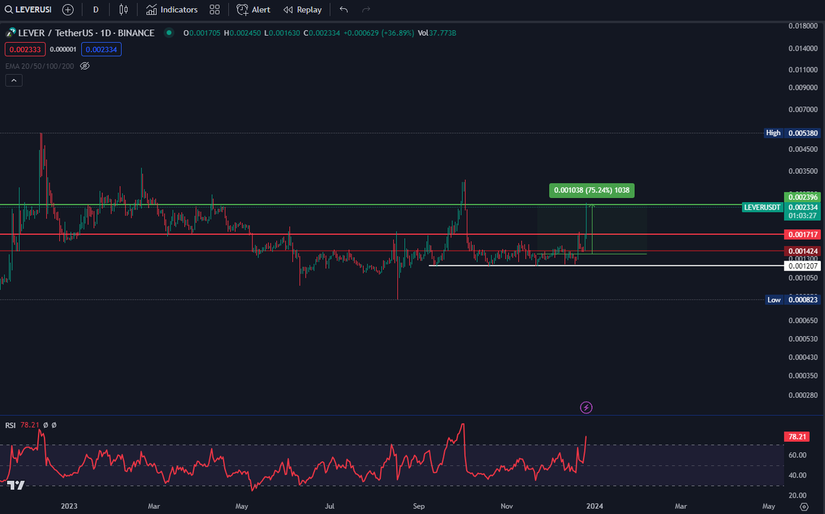The image size is (825, 514).
Task: Undo the last chart action
Action: pyautogui.click(x=344, y=10)
